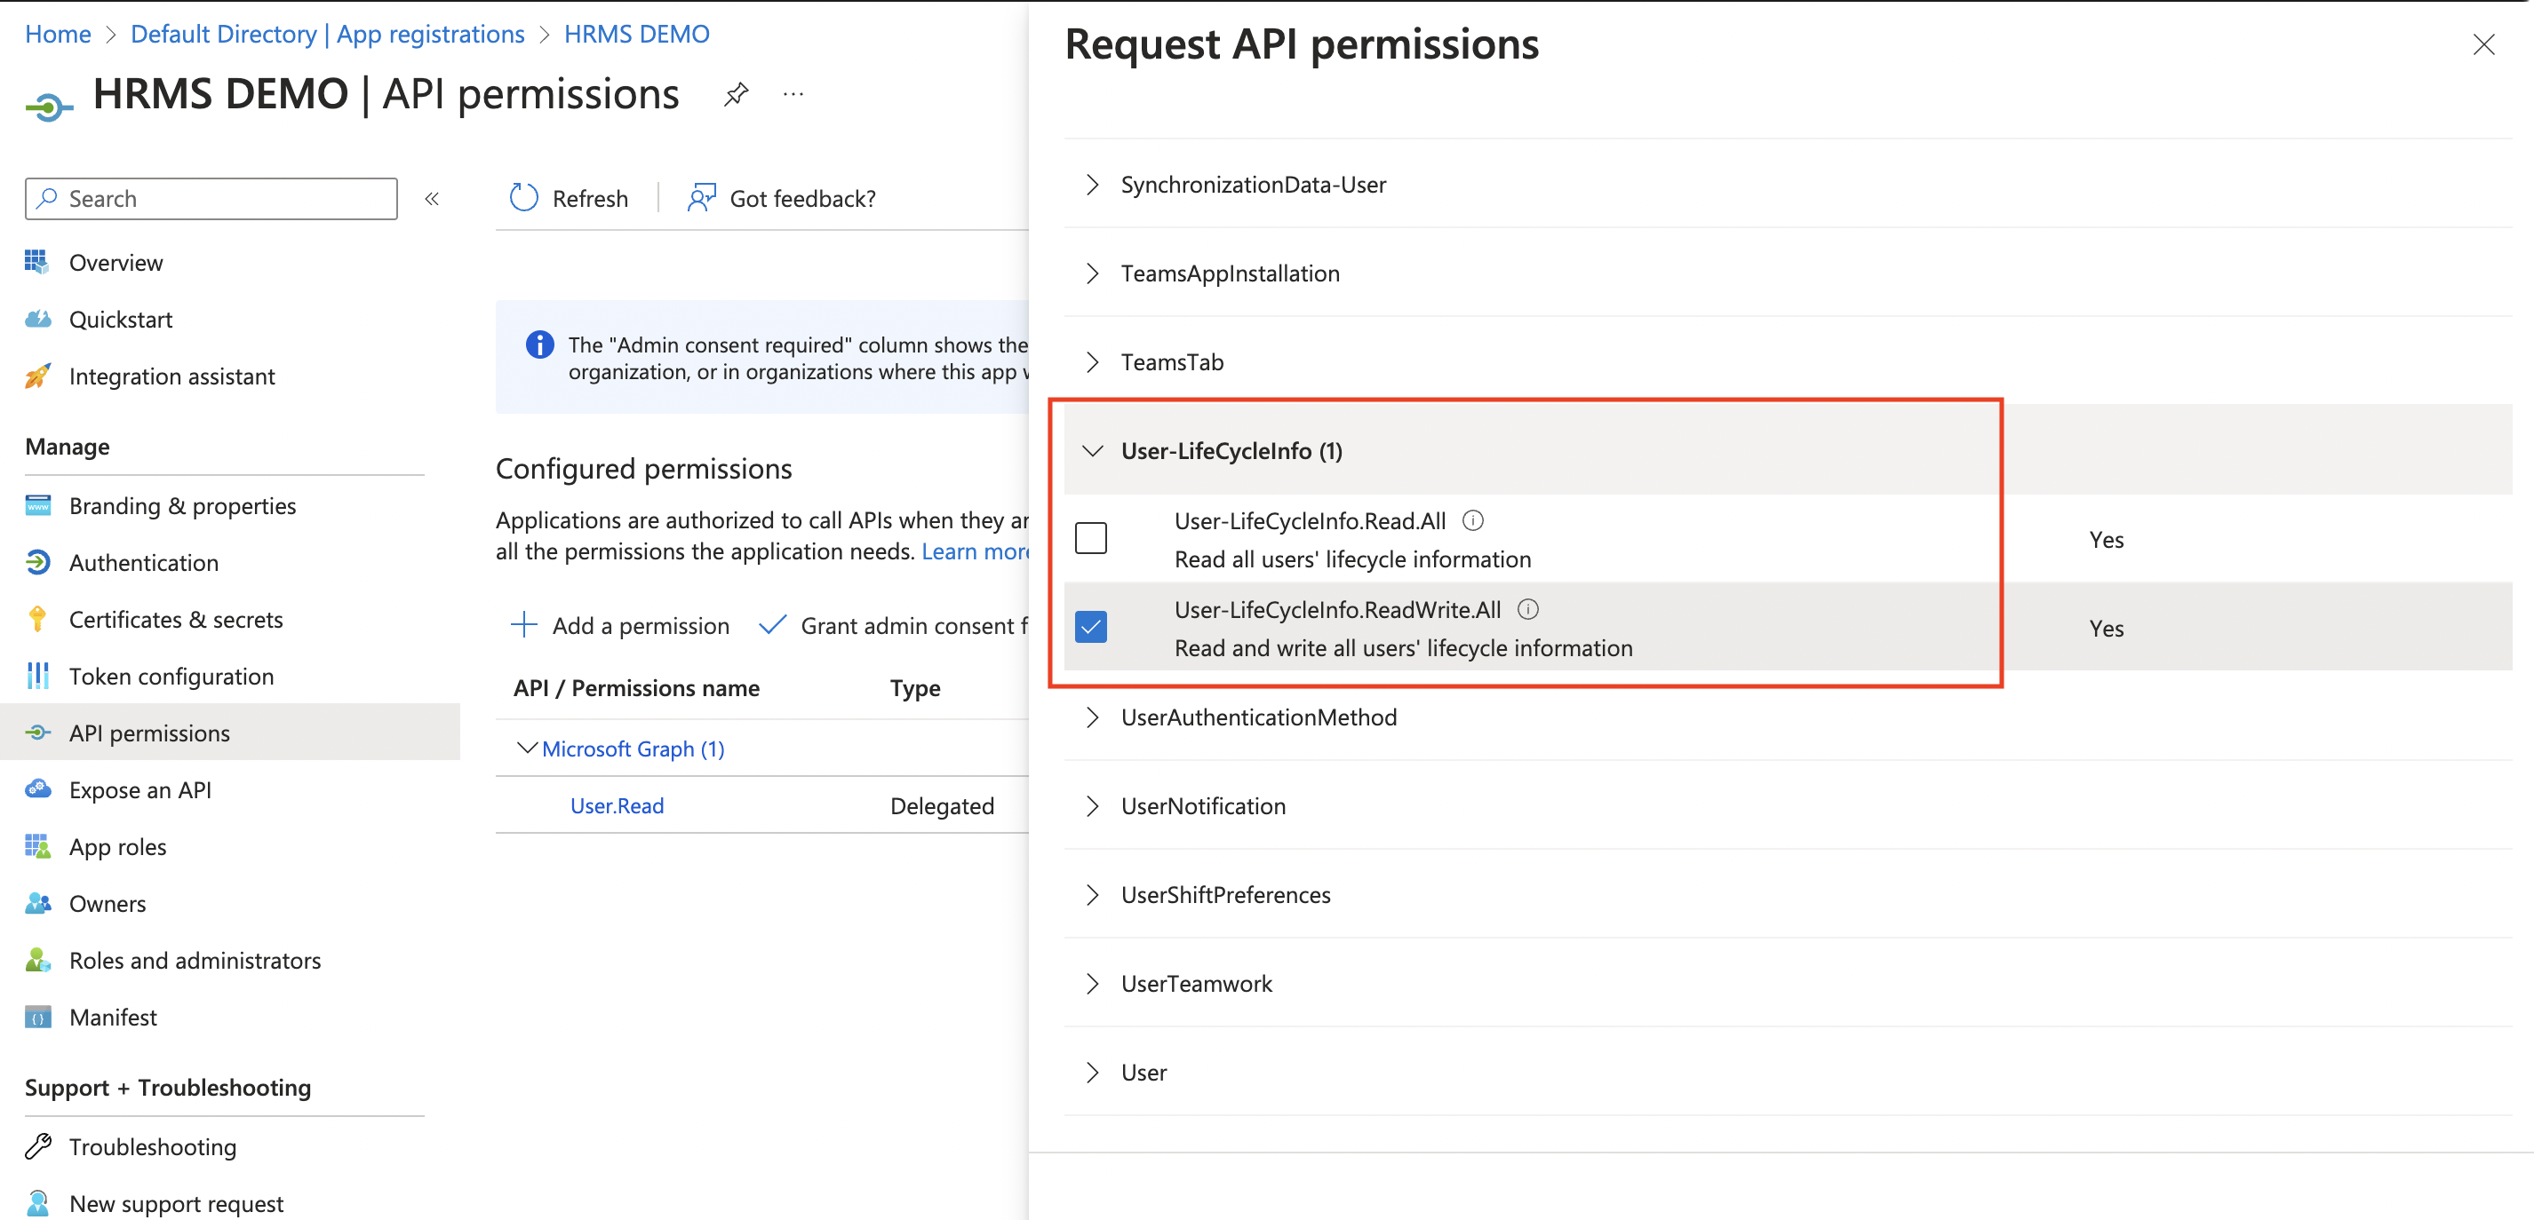Collapse the User-LifeCycleInfo permission group
2534x1220 pixels.
(1092, 450)
